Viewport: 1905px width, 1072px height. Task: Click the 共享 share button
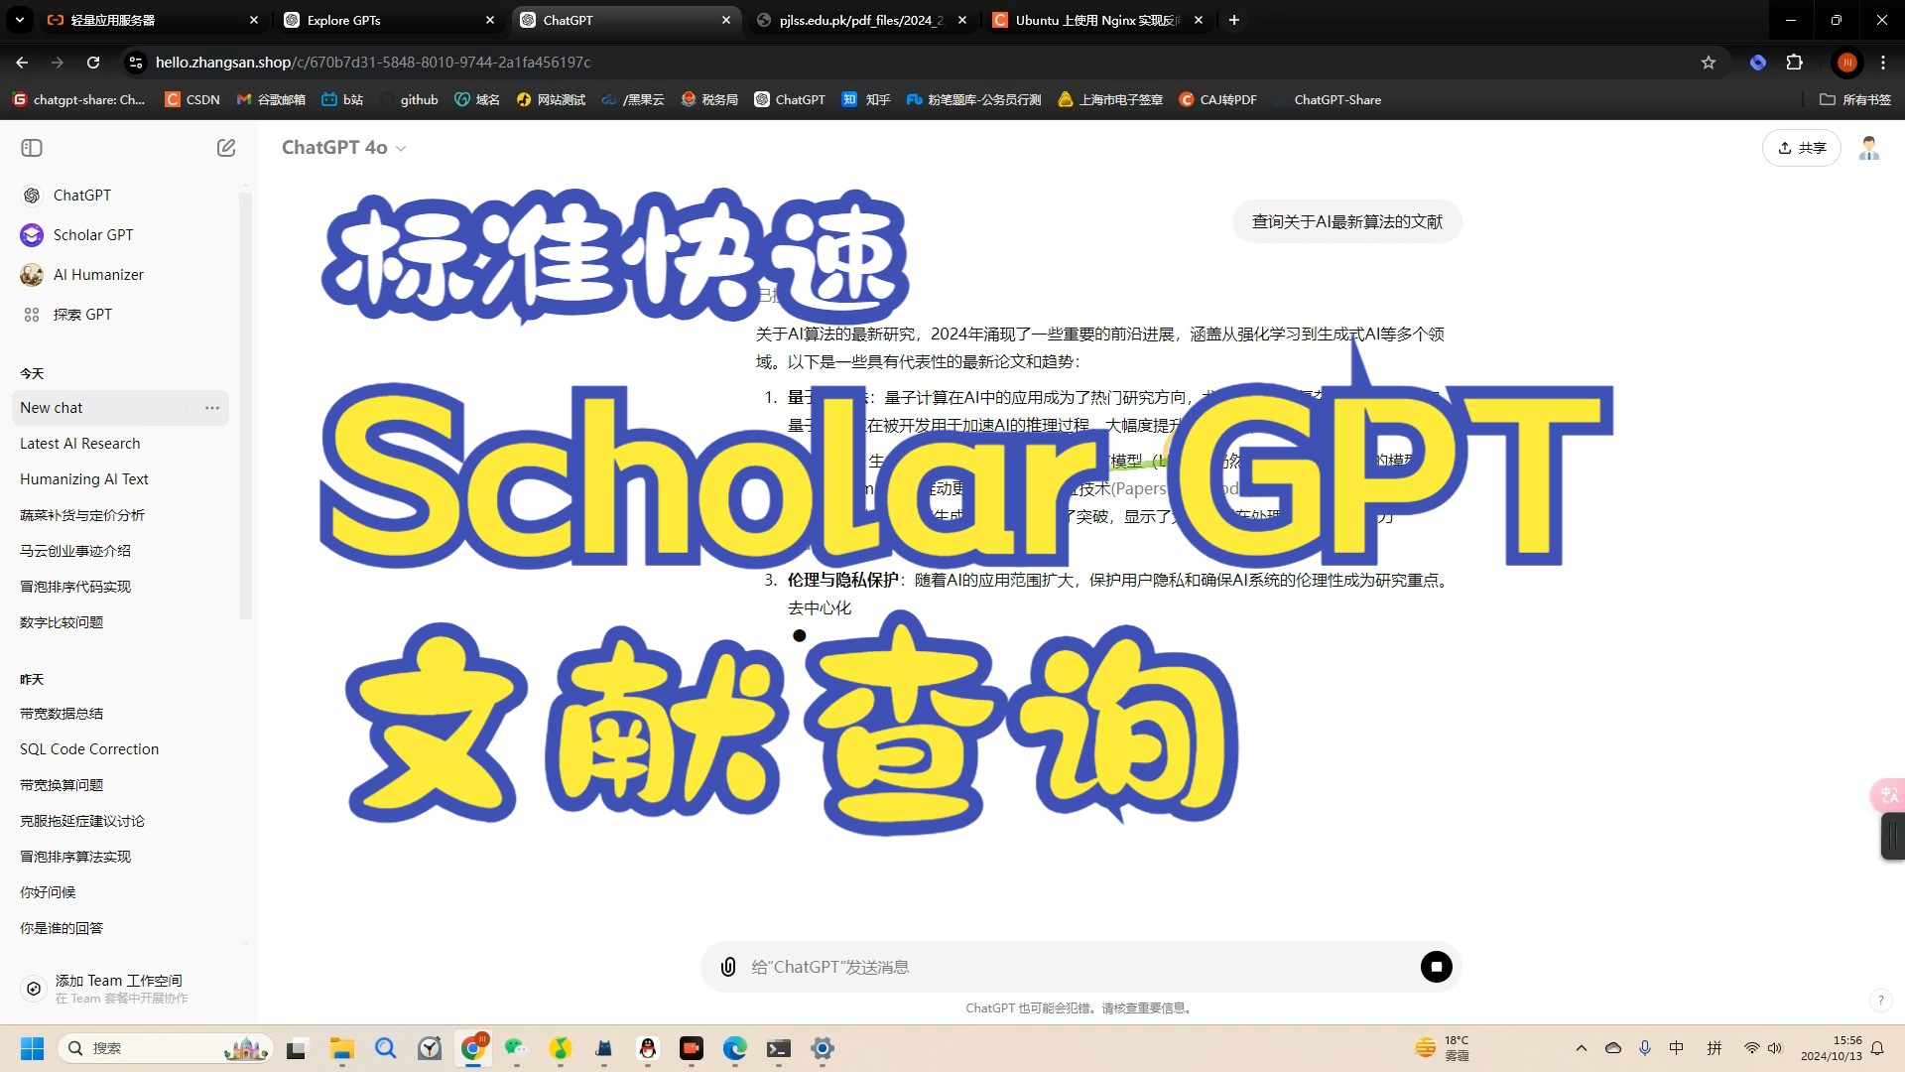pos(1802,148)
